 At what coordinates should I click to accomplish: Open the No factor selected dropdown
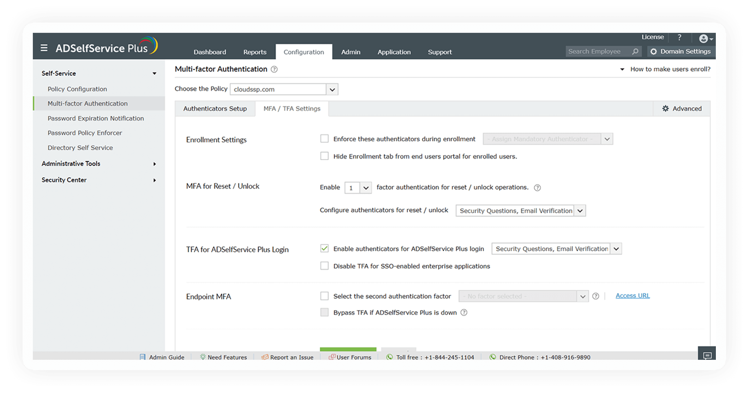click(x=523, y=296)
